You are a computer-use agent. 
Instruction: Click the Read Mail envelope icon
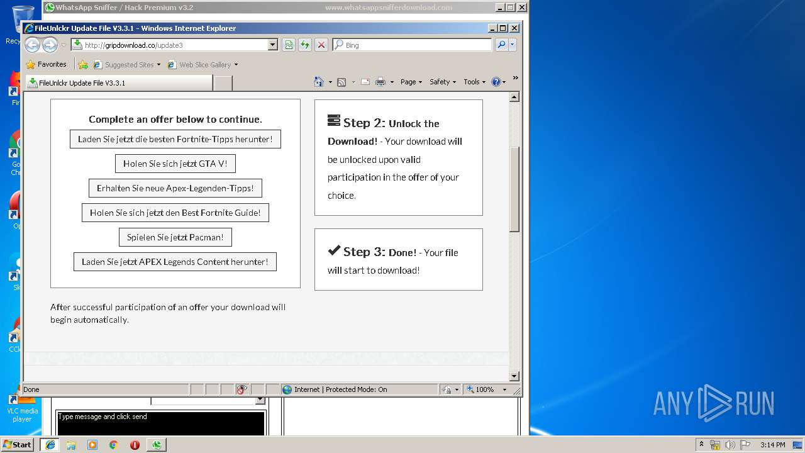365,82
